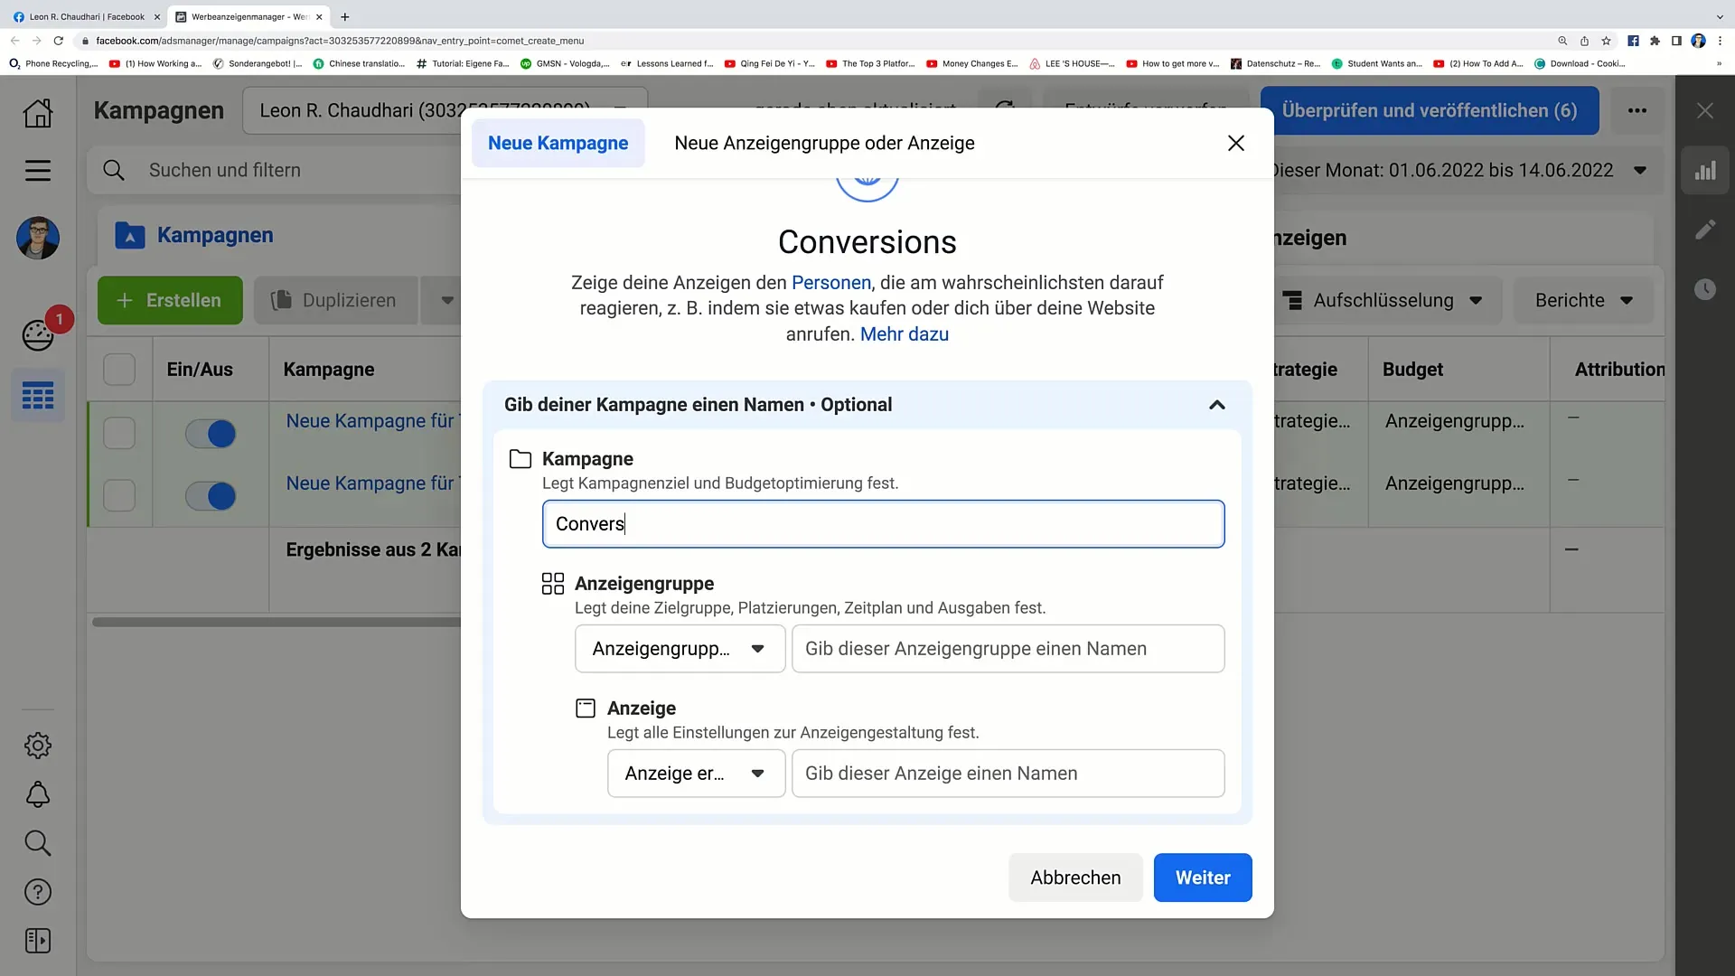Click the search magnifier in filter bar
Image resolution: width=1735 pixels, height=976 pixels.
[114, 170]
